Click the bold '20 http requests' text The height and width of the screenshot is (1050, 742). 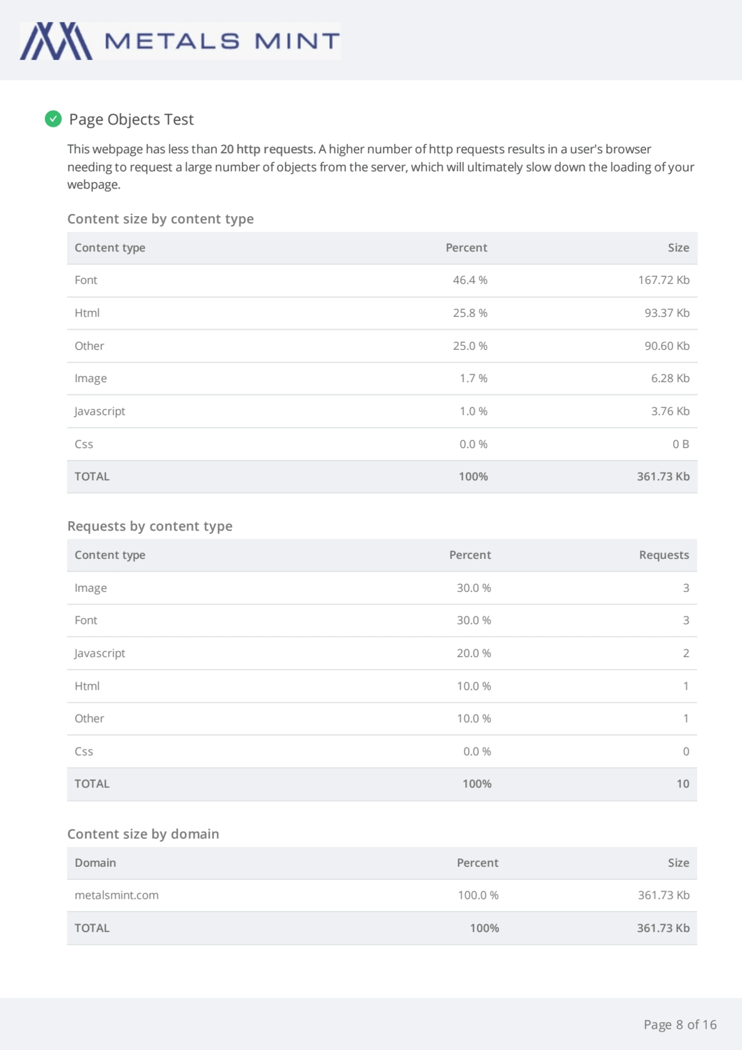[x=266, y=149]
